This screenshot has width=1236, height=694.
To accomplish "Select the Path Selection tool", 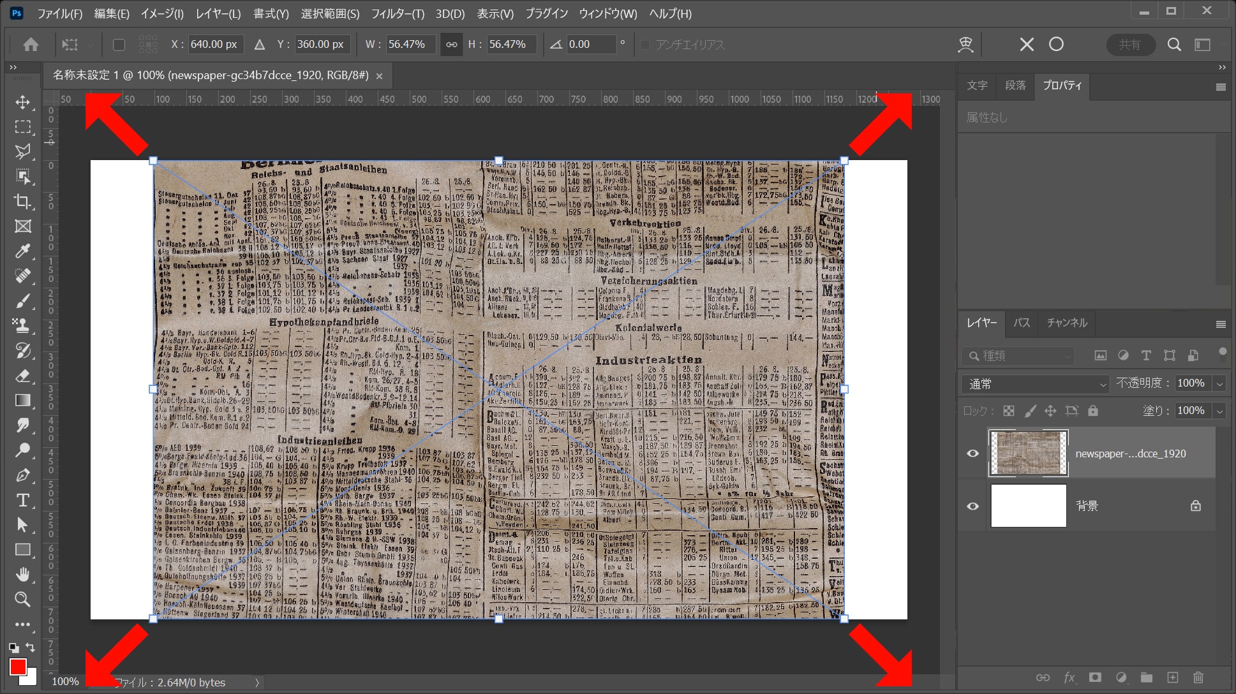I will coord(23,525).
